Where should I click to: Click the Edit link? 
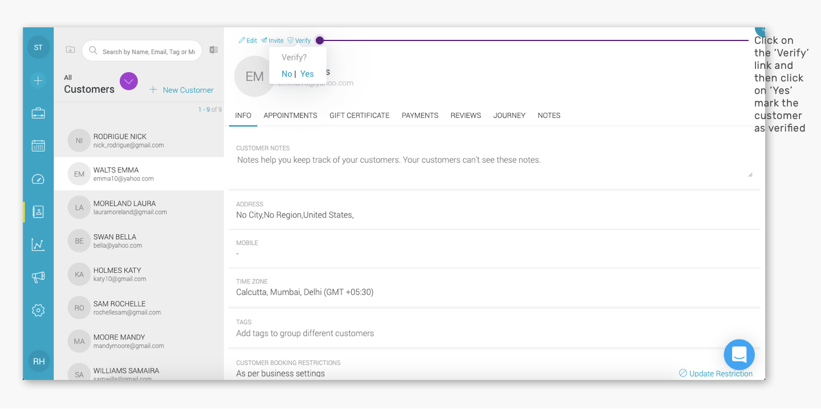(248, 40)
